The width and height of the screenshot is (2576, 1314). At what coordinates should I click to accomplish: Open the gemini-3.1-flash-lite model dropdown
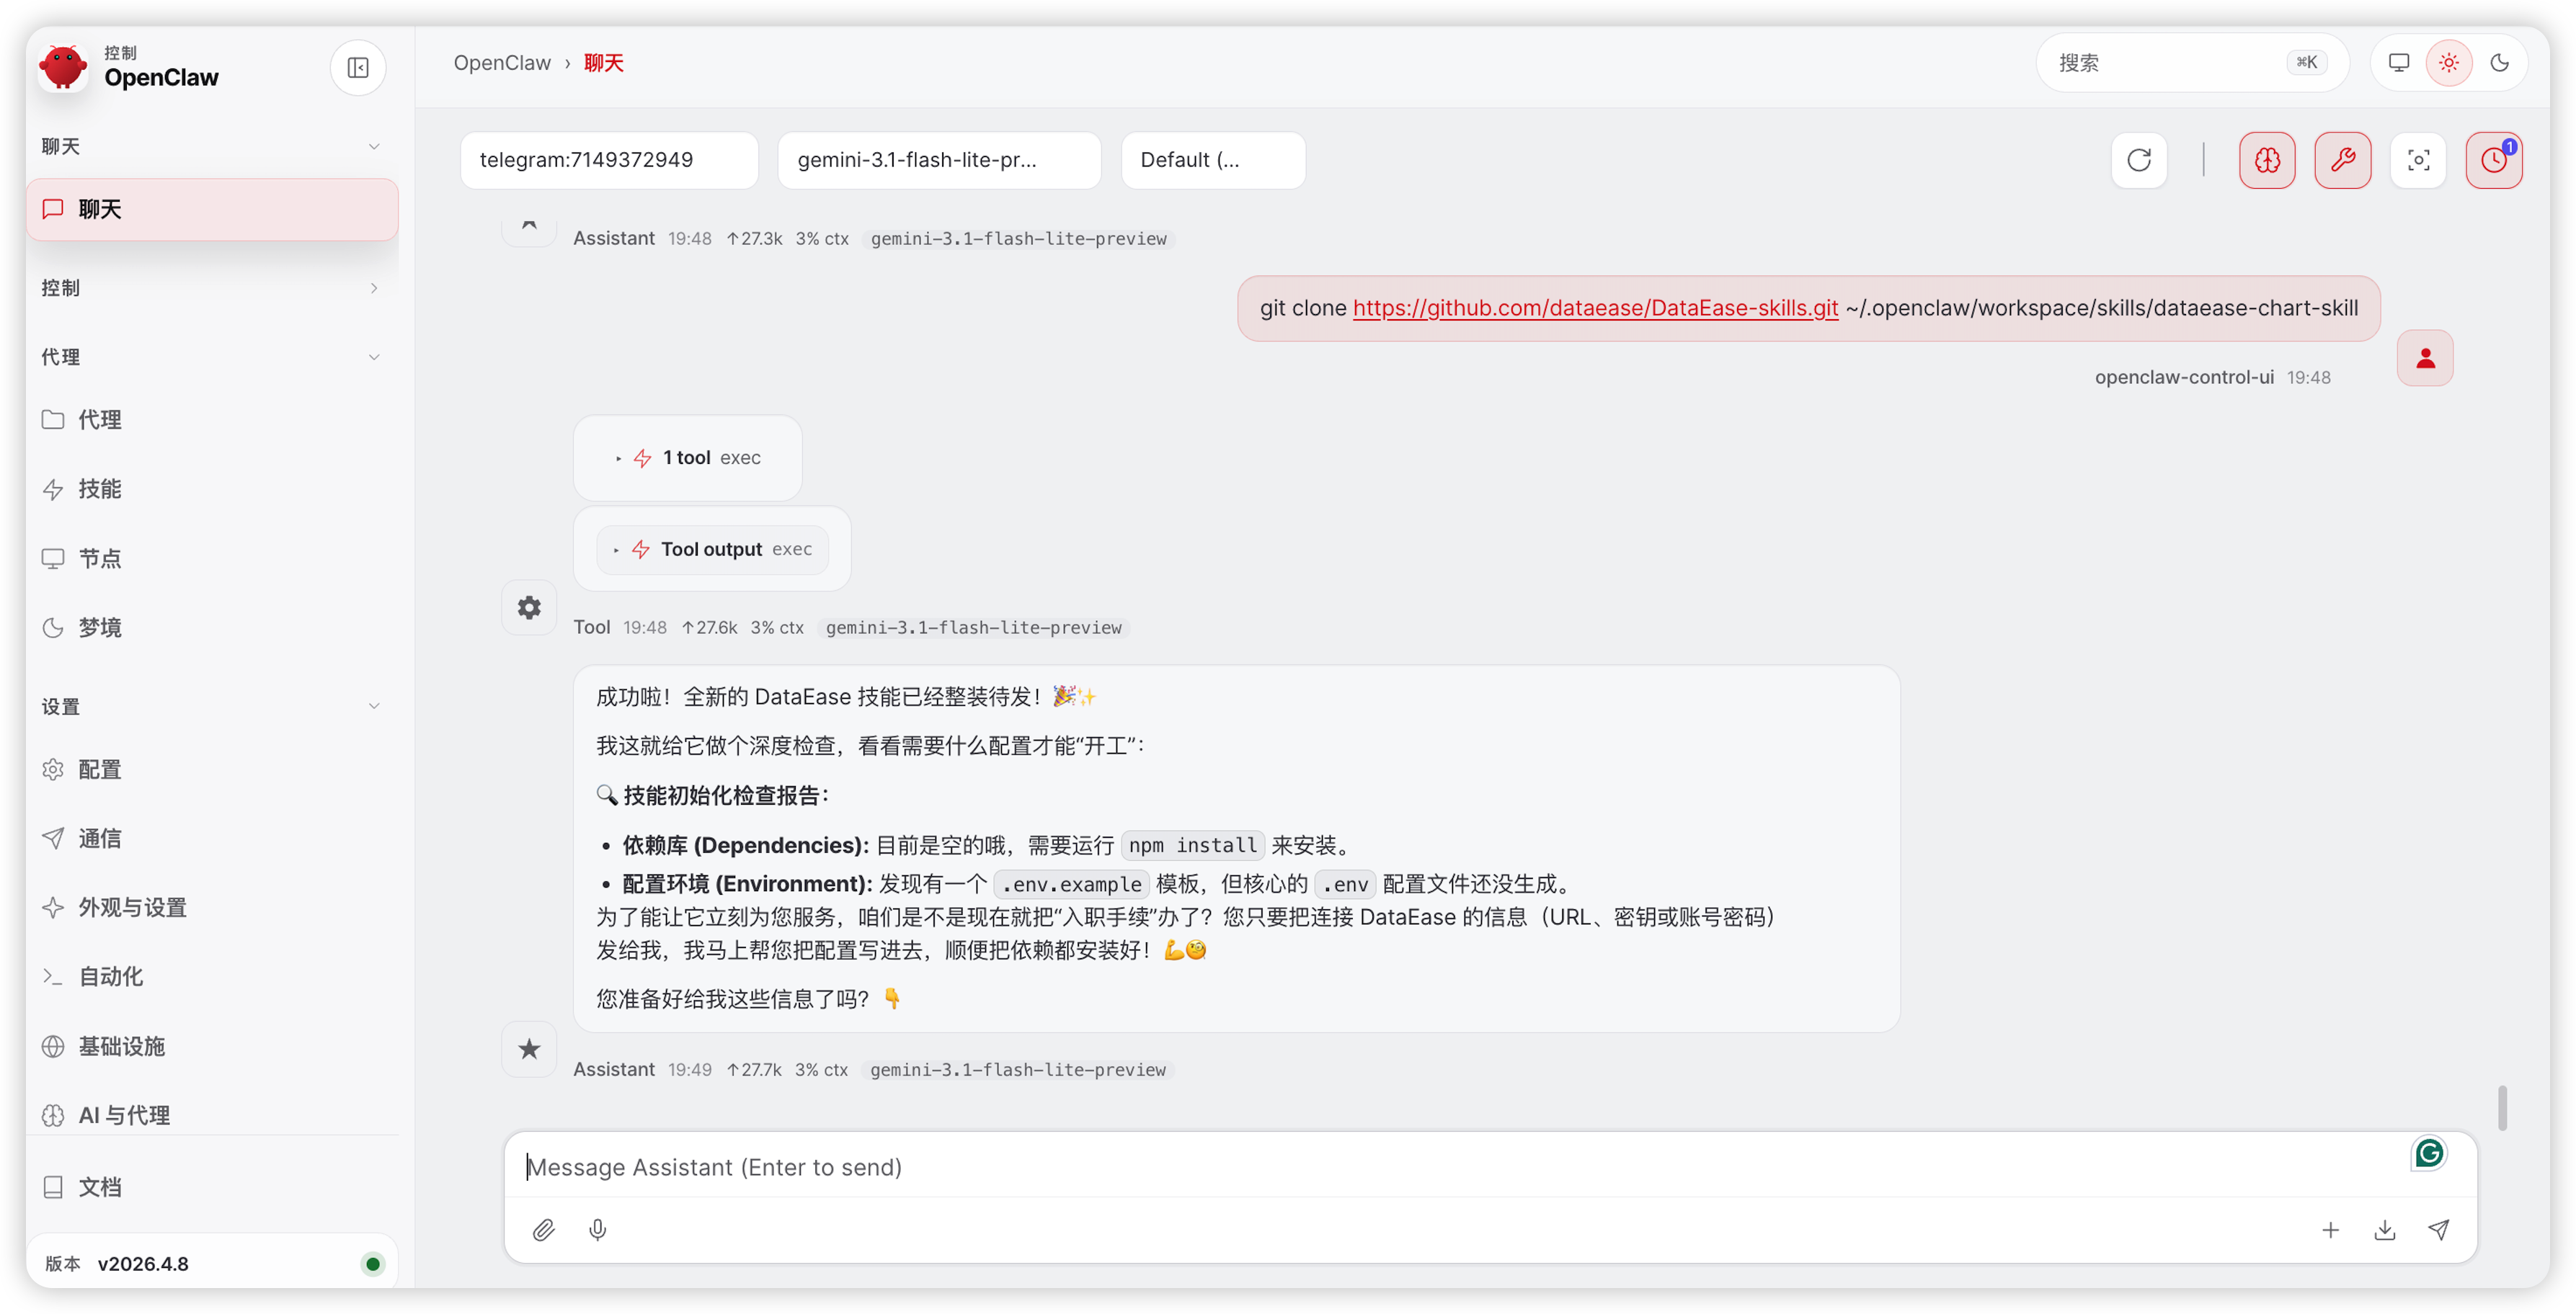pyautogui.click(x=939, y=160)
